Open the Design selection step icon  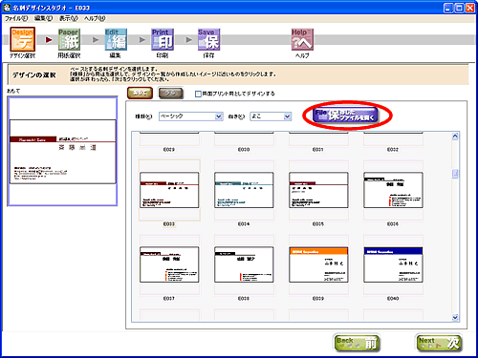22,39
